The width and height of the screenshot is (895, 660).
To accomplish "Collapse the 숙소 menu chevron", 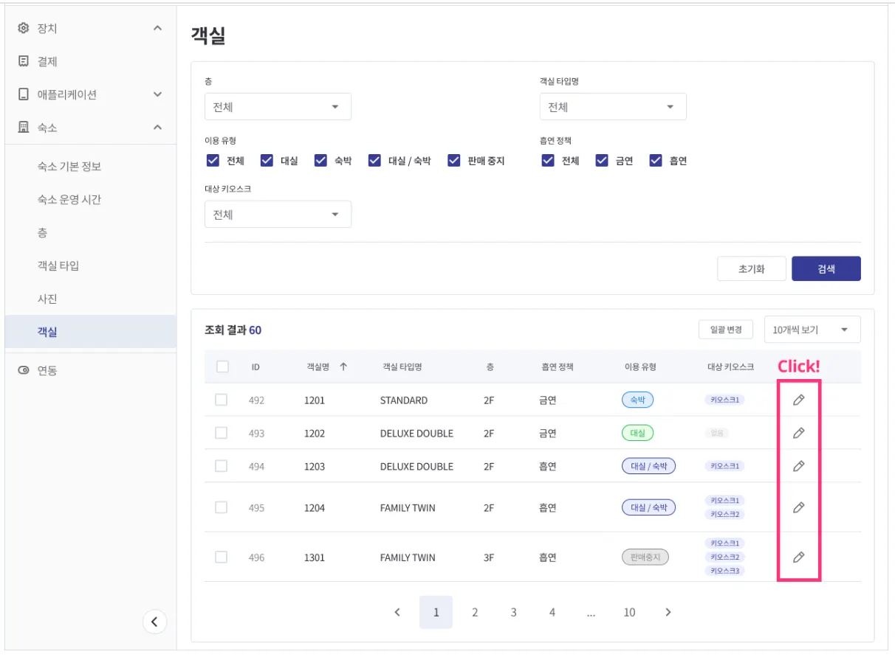I will pyautogui.click(x=157, y=128).
